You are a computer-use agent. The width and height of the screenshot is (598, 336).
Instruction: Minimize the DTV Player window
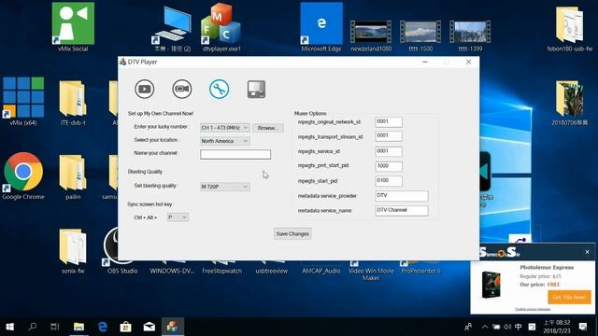pyautogui.click(x=425, y=62)
